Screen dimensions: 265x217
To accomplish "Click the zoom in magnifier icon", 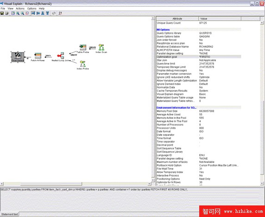I will pyautogui.click(x=18, y=13).
